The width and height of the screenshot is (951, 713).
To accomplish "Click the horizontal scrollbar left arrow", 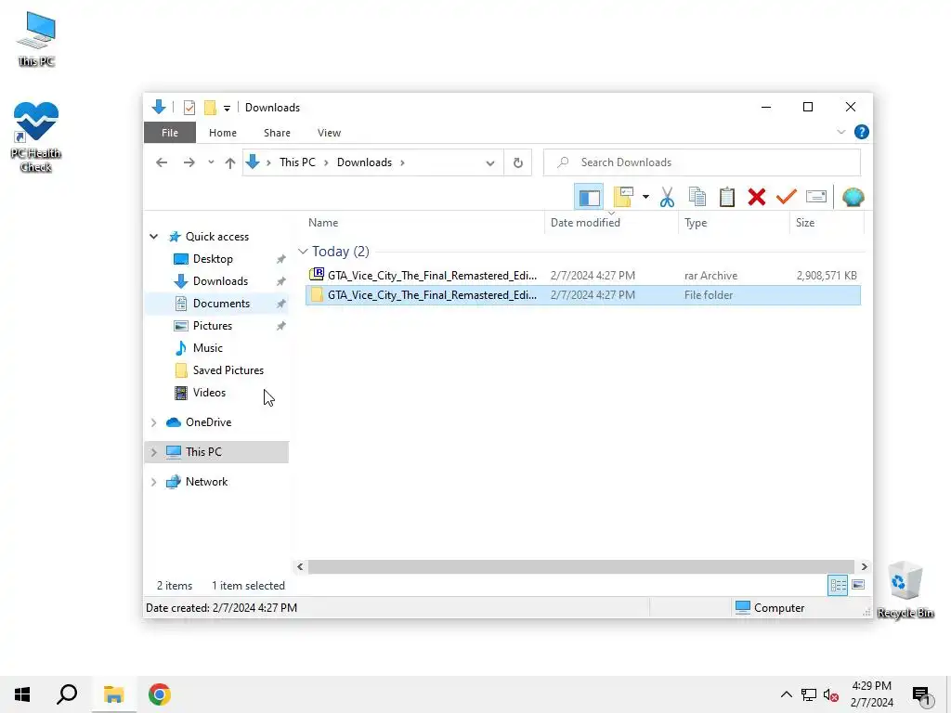I will [300, 567].
